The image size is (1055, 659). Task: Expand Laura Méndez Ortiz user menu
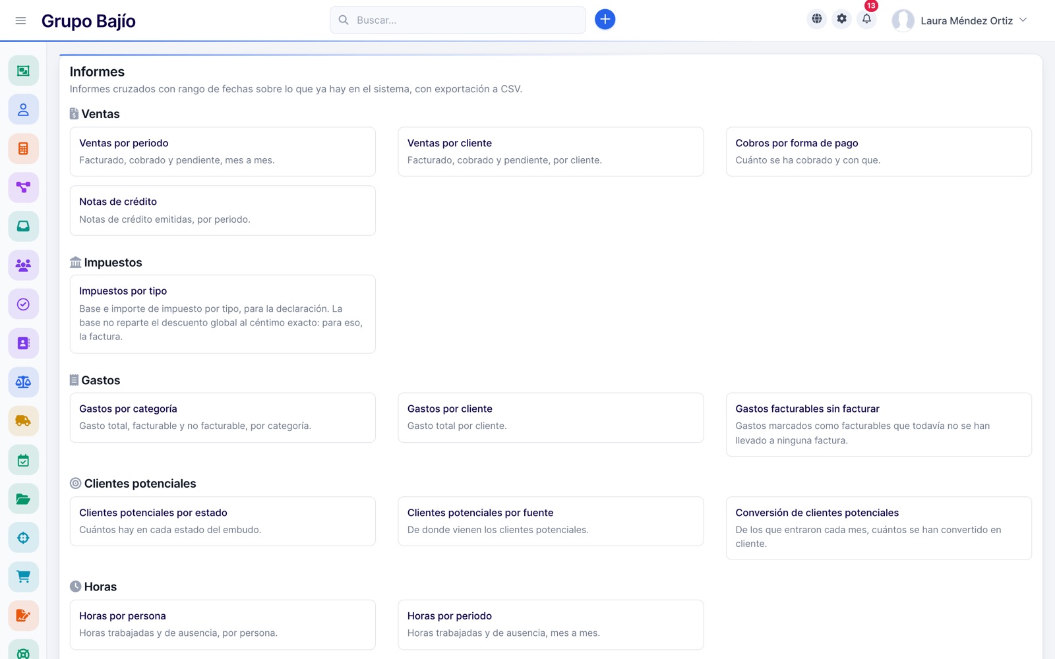point(960,20)
